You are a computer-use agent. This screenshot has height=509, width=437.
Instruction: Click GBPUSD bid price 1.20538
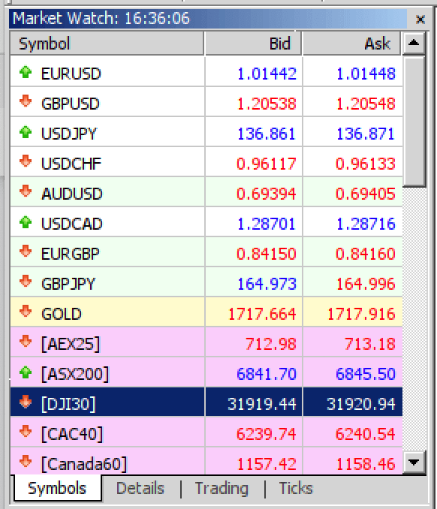coord(267,104)
